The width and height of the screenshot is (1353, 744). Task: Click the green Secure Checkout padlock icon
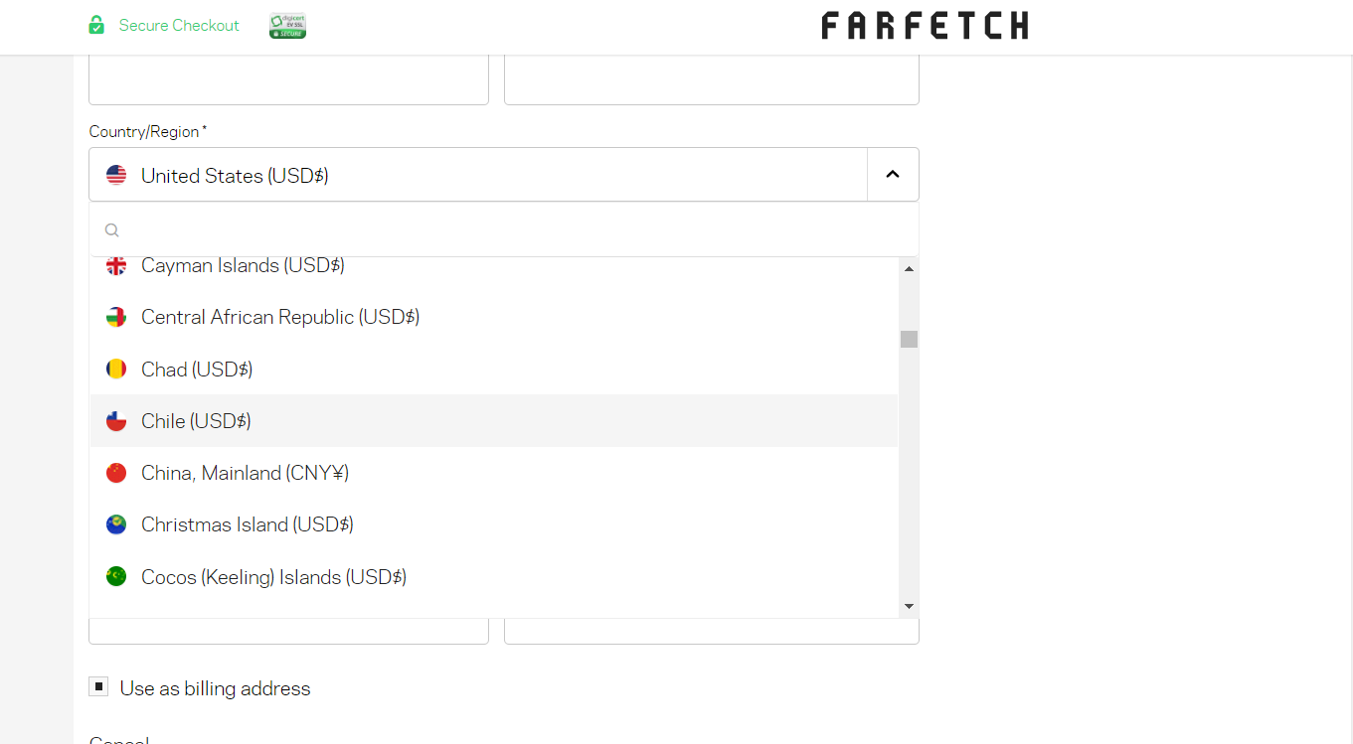point(96,25)
